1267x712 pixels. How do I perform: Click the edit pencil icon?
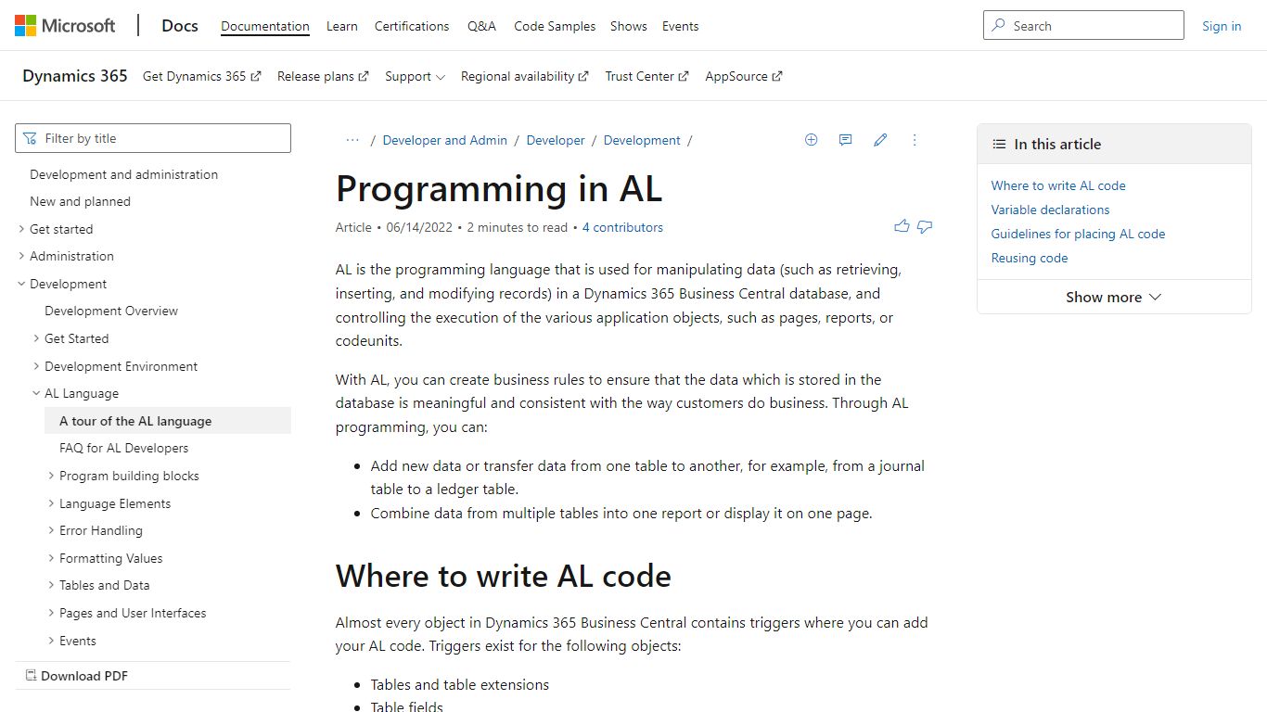(x=880, y=140)
